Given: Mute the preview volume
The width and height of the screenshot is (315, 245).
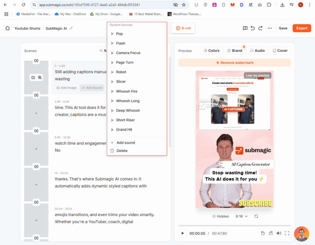Looking at the screenshot, I should coord(279,233).
